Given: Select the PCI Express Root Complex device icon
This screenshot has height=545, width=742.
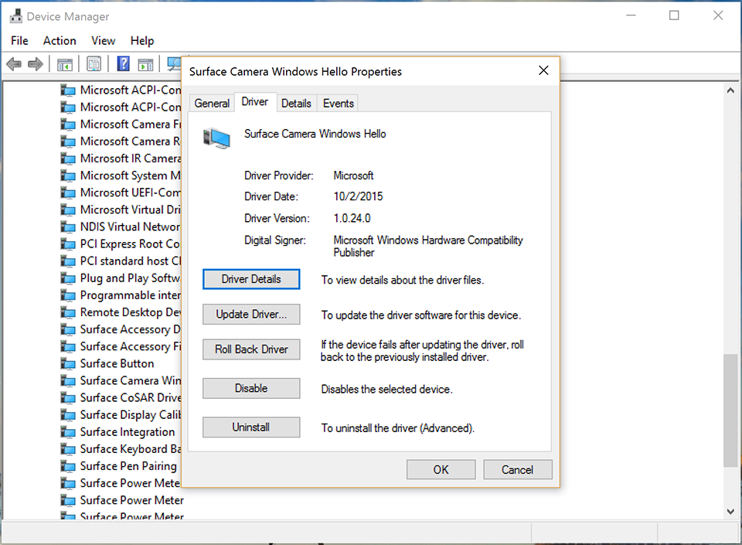Looking at the screenshot, I should click(68, 244).
